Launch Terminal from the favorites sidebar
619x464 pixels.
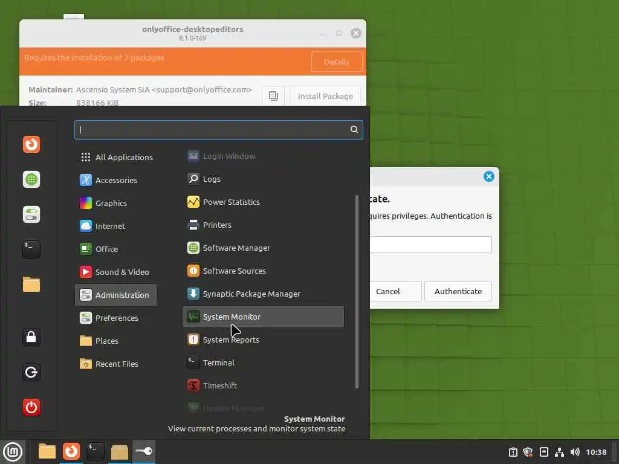(31, 250)
